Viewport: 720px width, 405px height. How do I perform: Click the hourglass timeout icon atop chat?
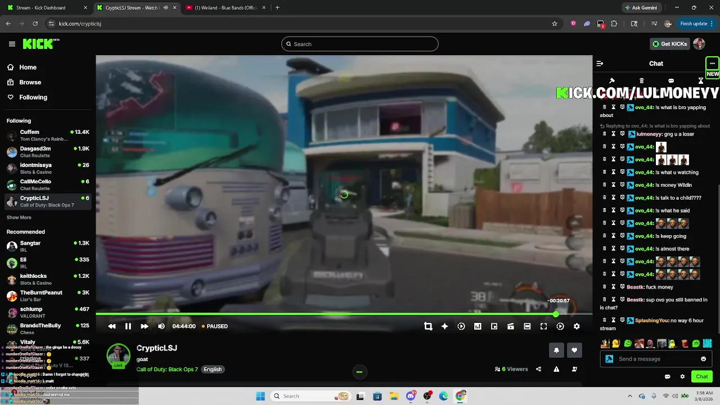coord(701,80)
